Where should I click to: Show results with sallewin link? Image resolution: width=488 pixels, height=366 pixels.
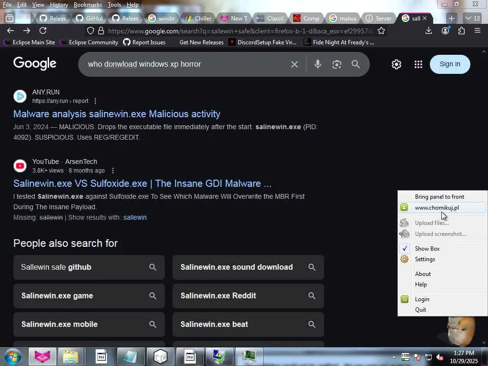[x=135, y=217]
